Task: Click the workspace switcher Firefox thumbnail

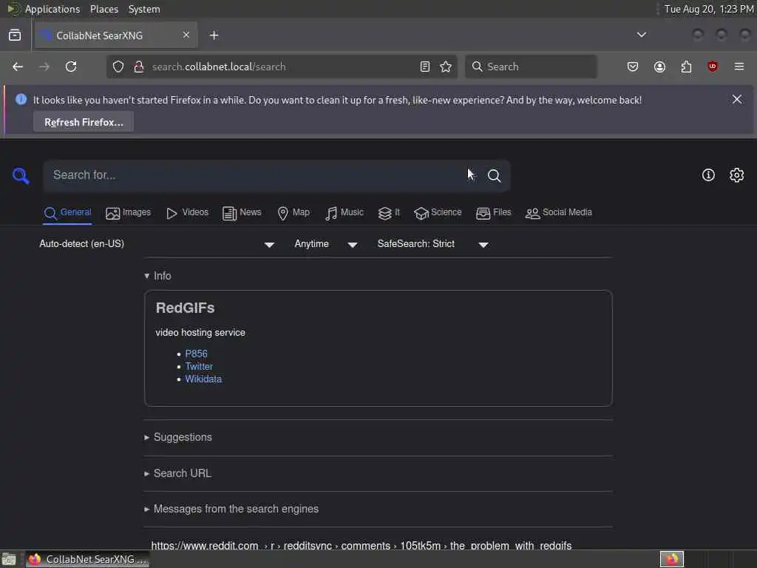Action: (x=671, y=559)
